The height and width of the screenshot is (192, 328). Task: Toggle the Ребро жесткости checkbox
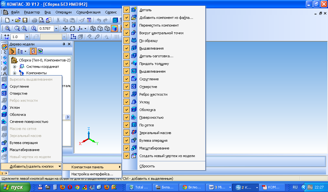pos(126,94)
